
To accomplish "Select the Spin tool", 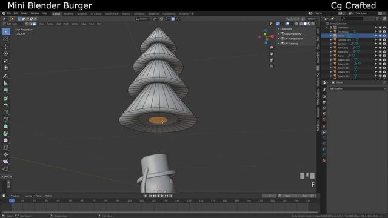I will pyautogui.click(x=5, y=133).
